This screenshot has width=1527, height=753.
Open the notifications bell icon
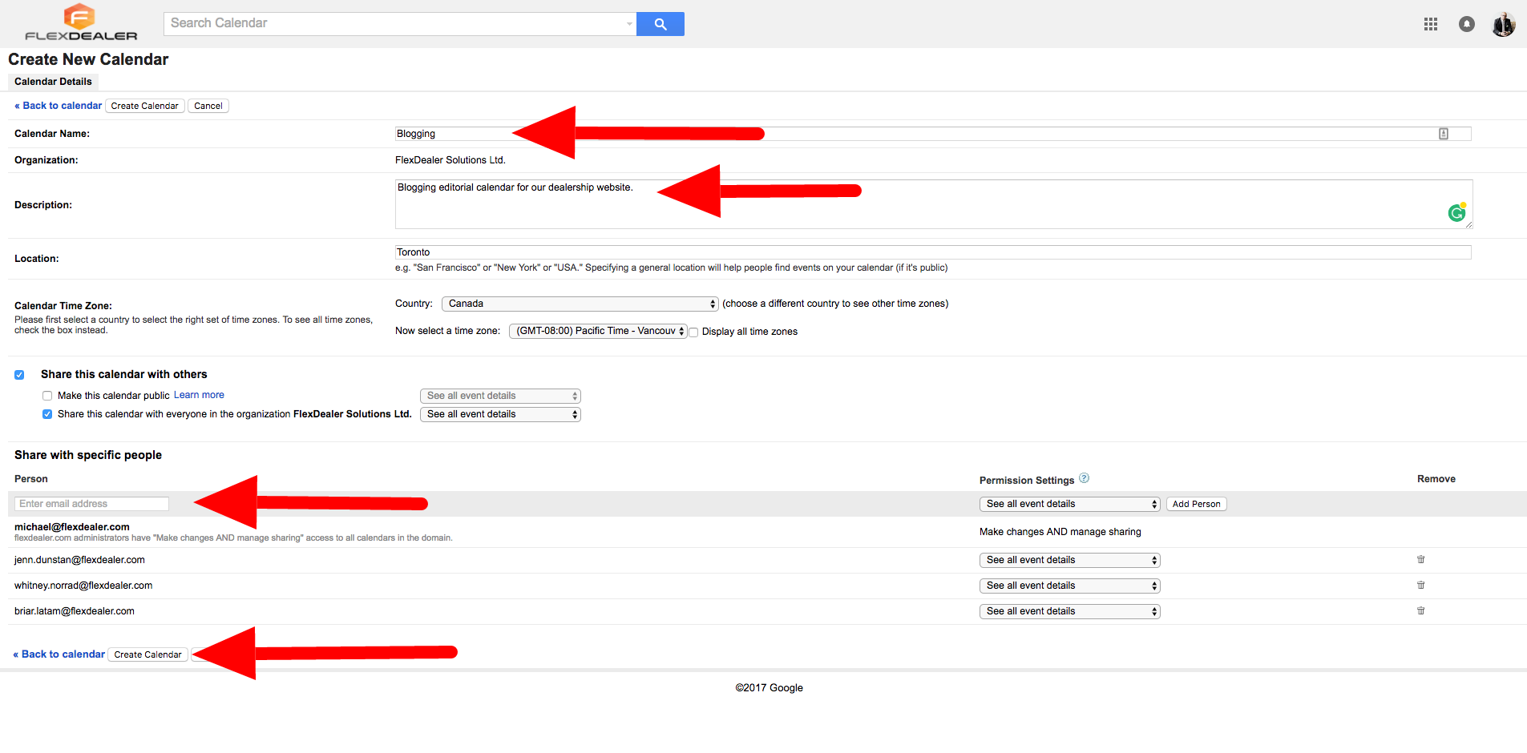point(1466,24)
